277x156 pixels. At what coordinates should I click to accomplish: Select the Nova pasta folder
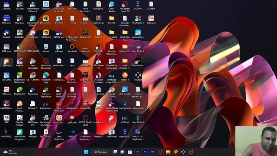pyautogui.click(x=112, y=34)
